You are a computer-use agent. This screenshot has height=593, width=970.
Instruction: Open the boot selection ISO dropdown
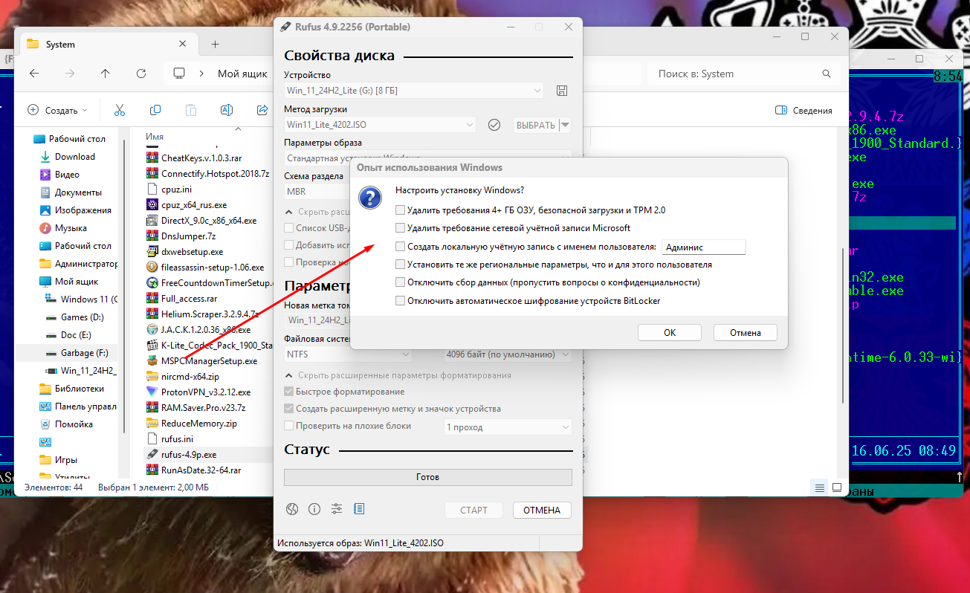point(380,125)
